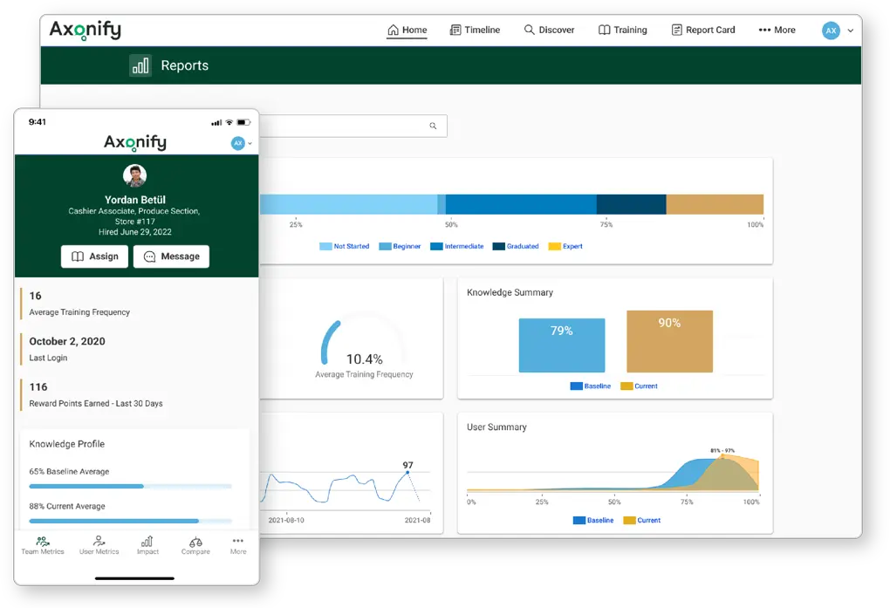Click the Expert segment of progress bar

click(715, 204)
